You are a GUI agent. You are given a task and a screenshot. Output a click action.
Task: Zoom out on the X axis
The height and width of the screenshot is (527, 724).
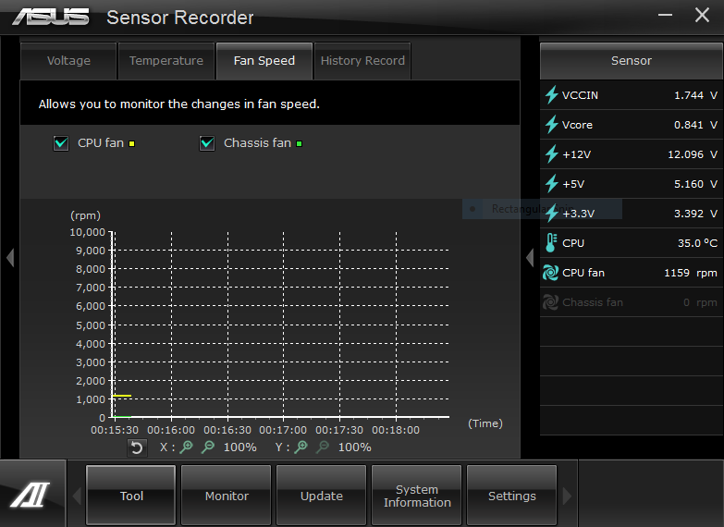(208, 447)
